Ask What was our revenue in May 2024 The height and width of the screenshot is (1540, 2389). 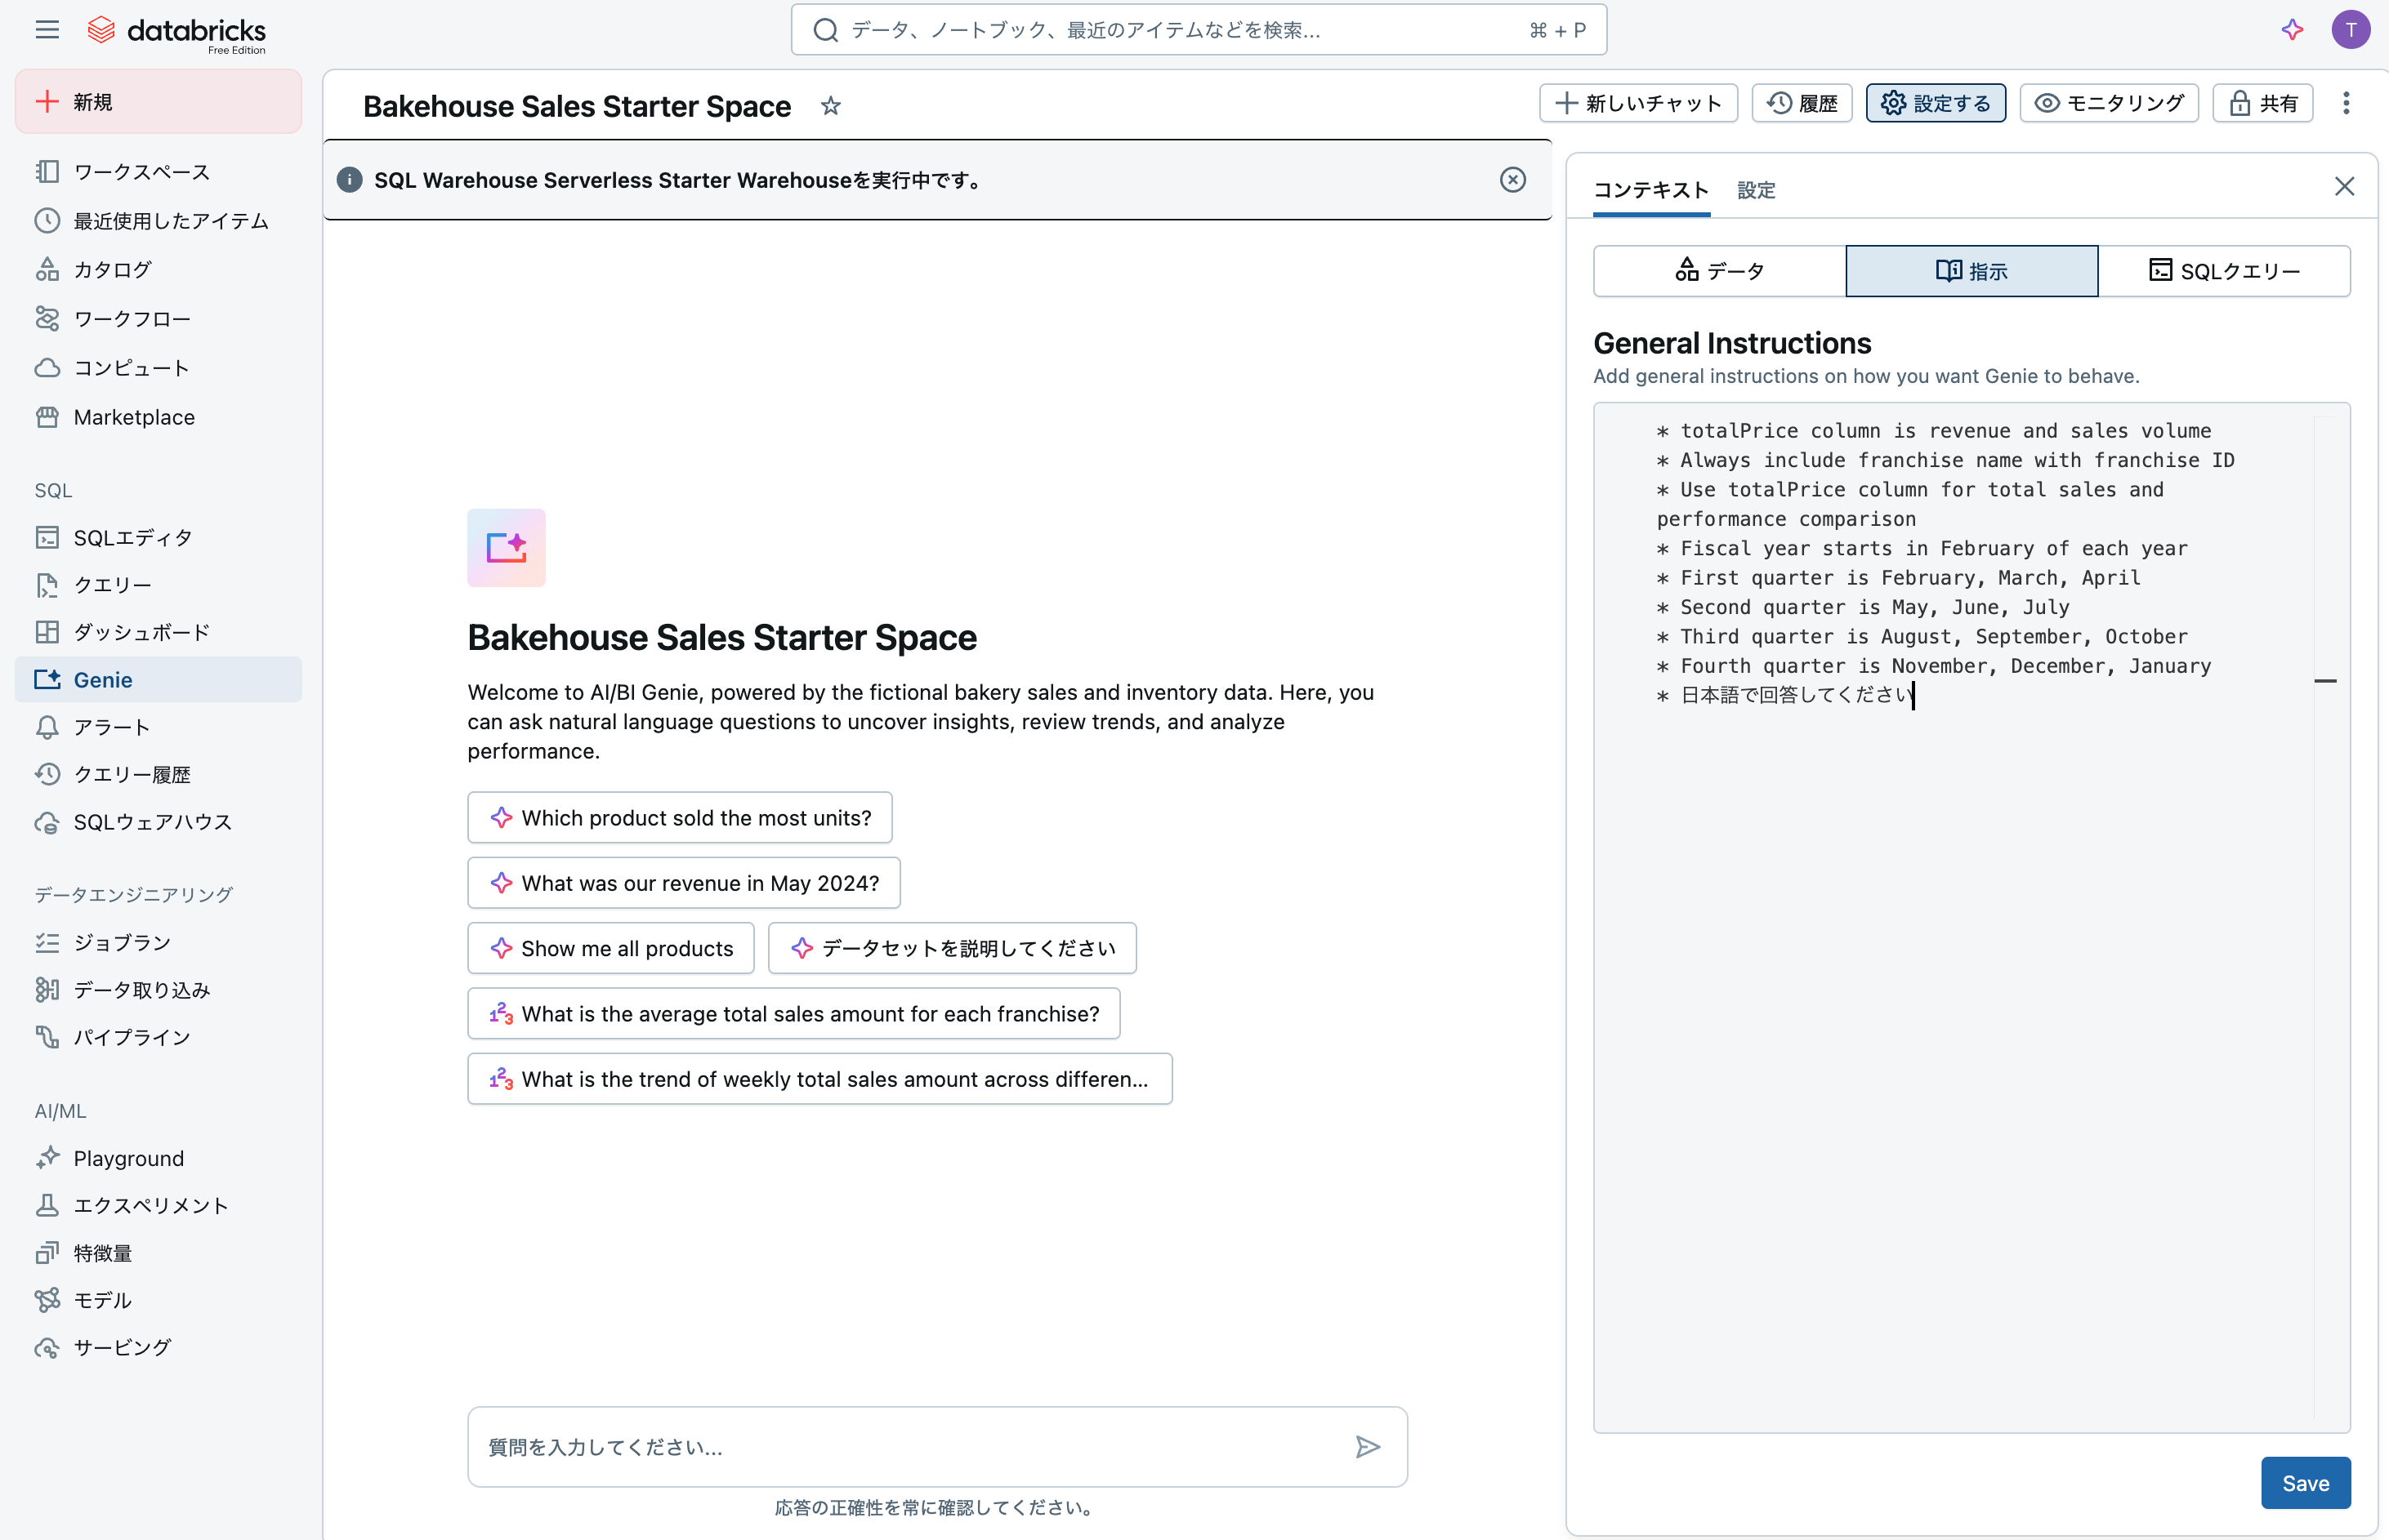(x=683, y=883)
